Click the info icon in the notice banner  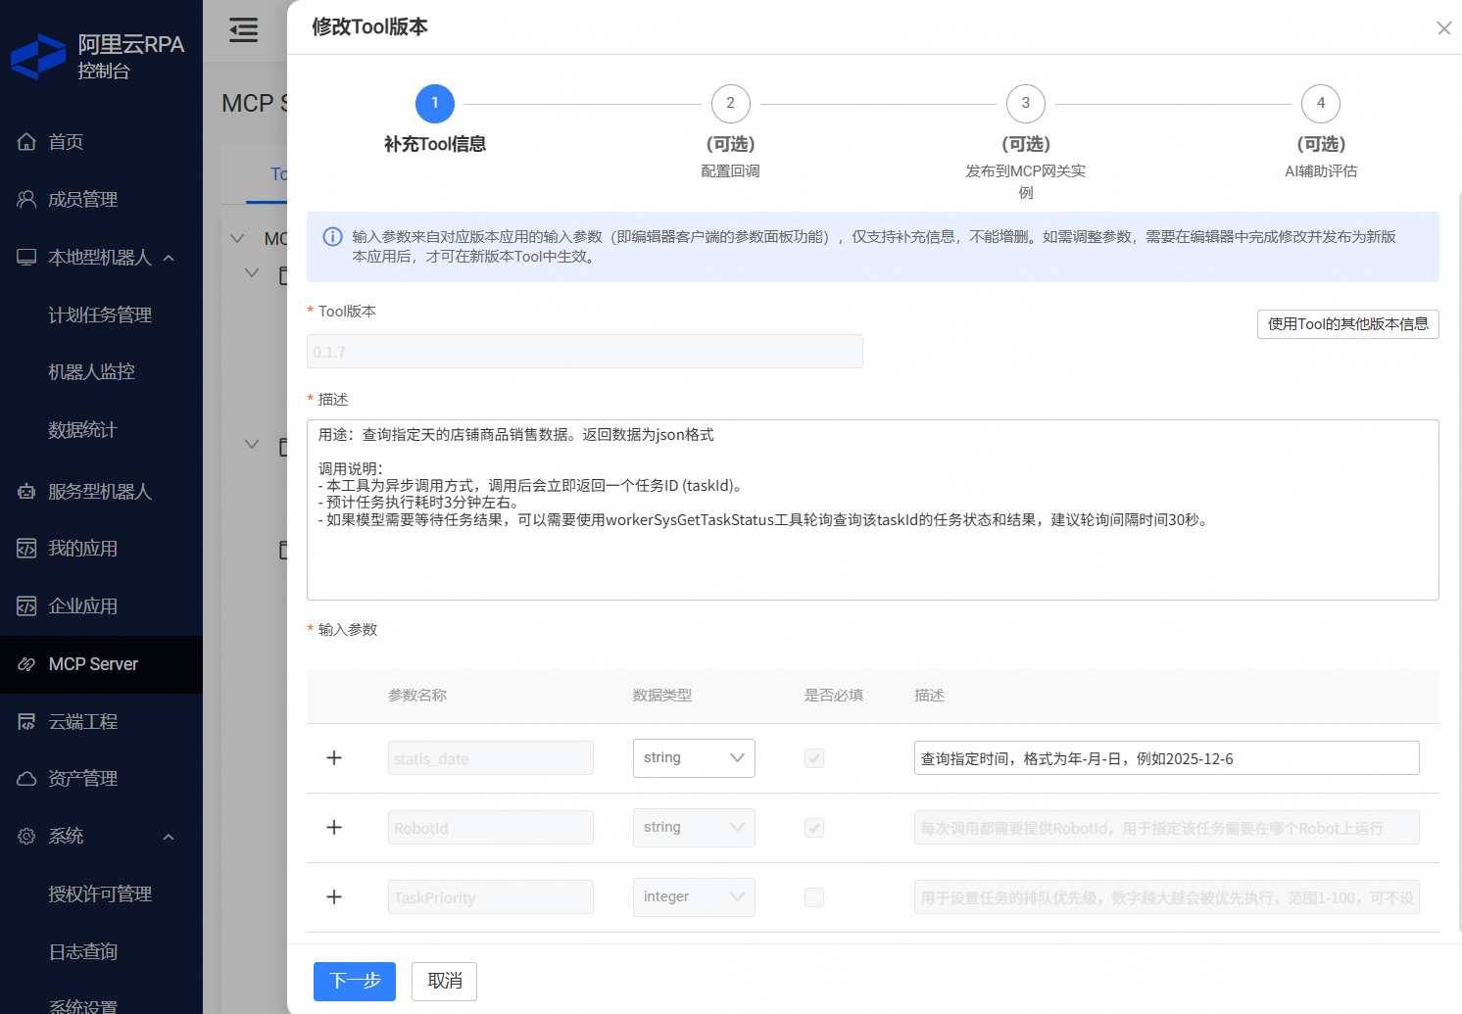(333, 237)
